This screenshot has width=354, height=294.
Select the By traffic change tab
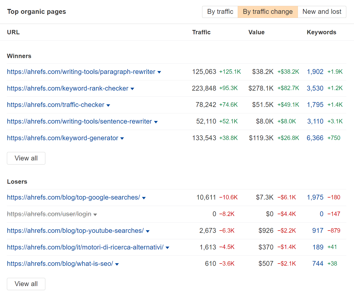pyautogui.click(x=268, y=12)
